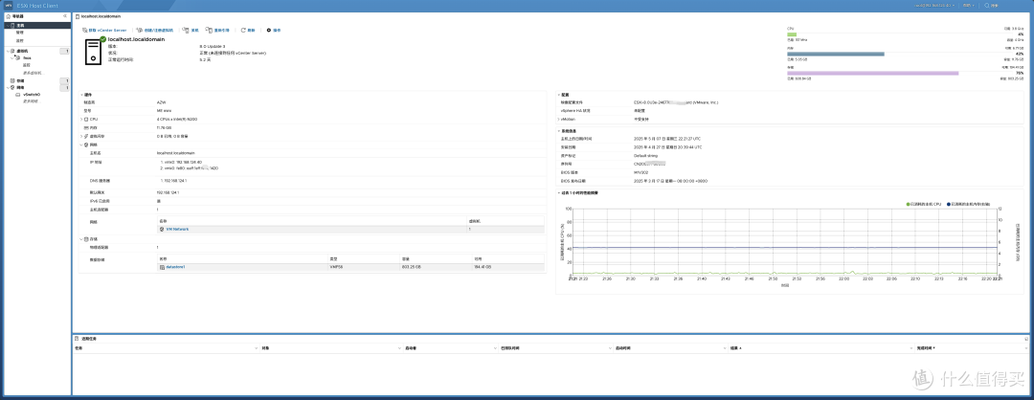Viewport: 1034px width, 400px height.
Task: Click the vSwitch0 switch icon
Action: pyautogui.click(x=18, y=94)
